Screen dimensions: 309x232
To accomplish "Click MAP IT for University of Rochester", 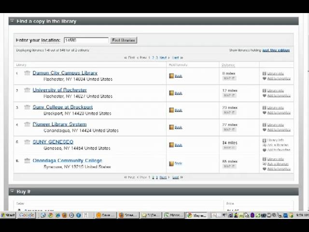I will click(229, 96).
